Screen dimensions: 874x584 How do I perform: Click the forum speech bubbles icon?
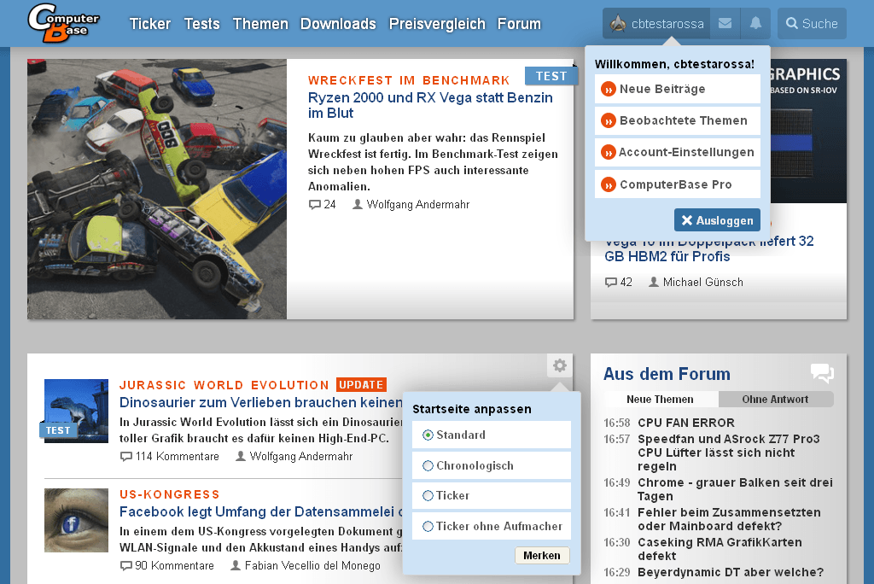[822, 372]
